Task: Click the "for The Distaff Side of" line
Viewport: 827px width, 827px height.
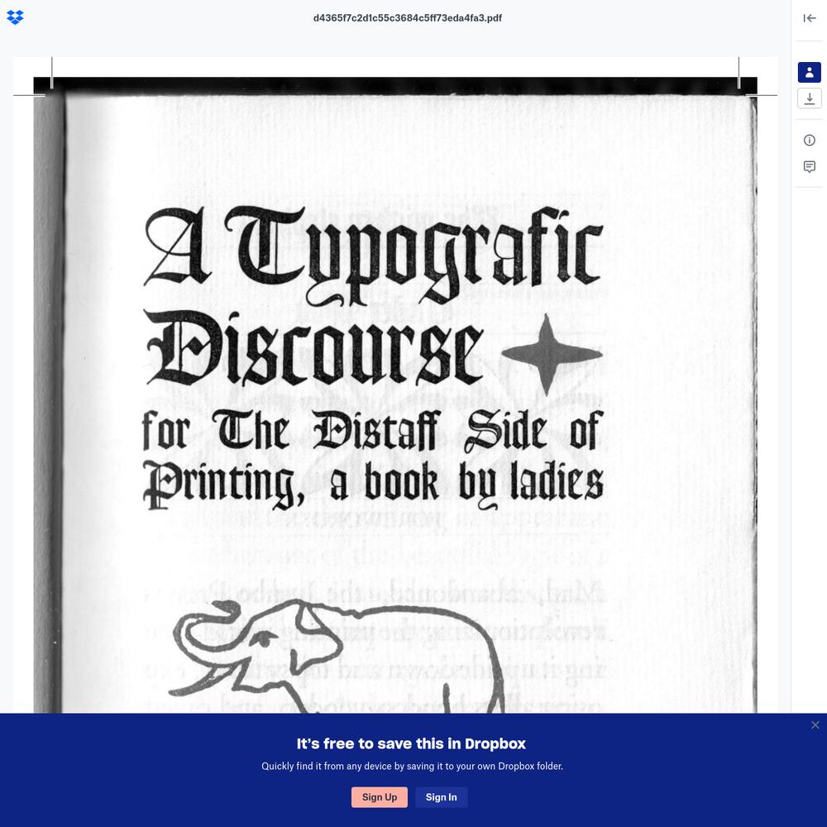Action: coord(372,433)
